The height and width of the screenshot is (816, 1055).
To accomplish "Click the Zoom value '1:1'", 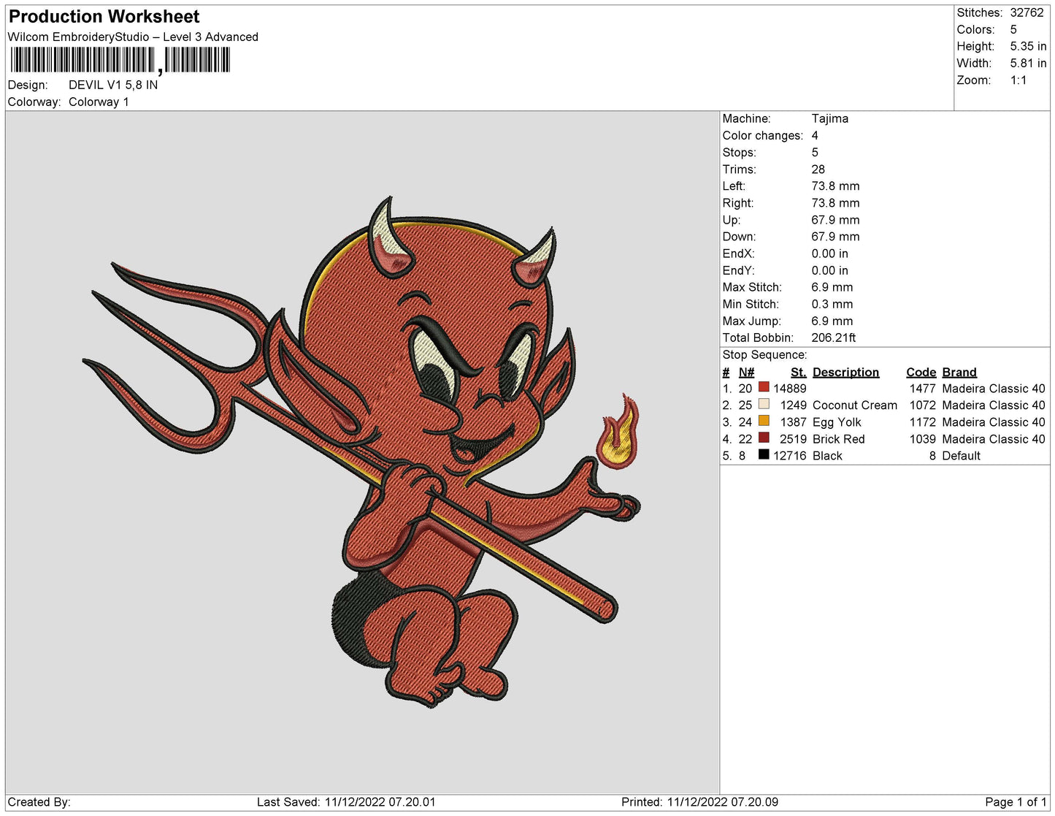I will tap(1018, 80).
